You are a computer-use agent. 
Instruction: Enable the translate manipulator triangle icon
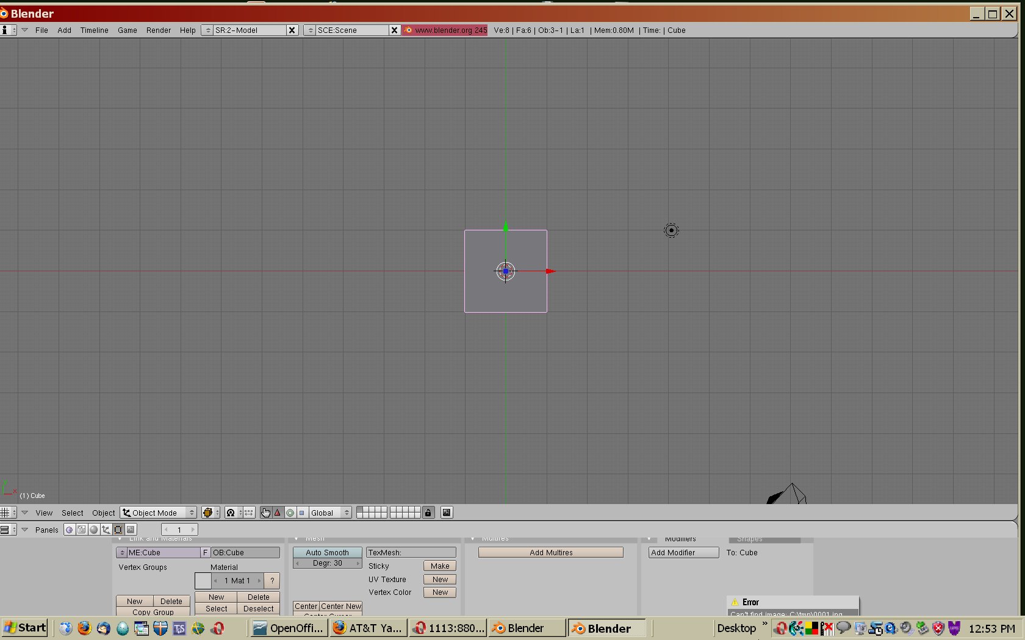[278, 513]
